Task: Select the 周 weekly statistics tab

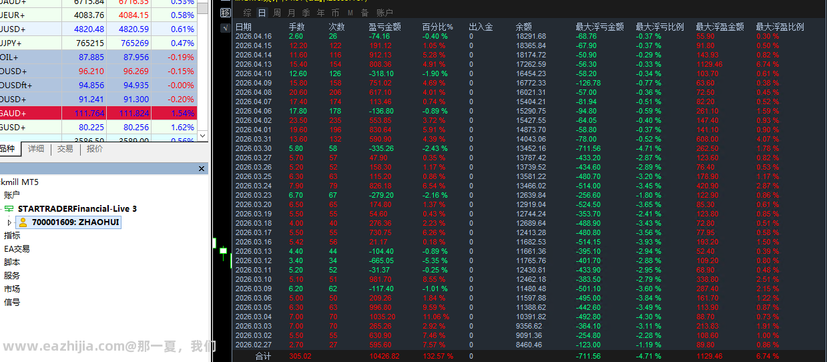Action: [276, 13]
